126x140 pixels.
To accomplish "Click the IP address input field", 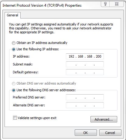I will (85, 56).
